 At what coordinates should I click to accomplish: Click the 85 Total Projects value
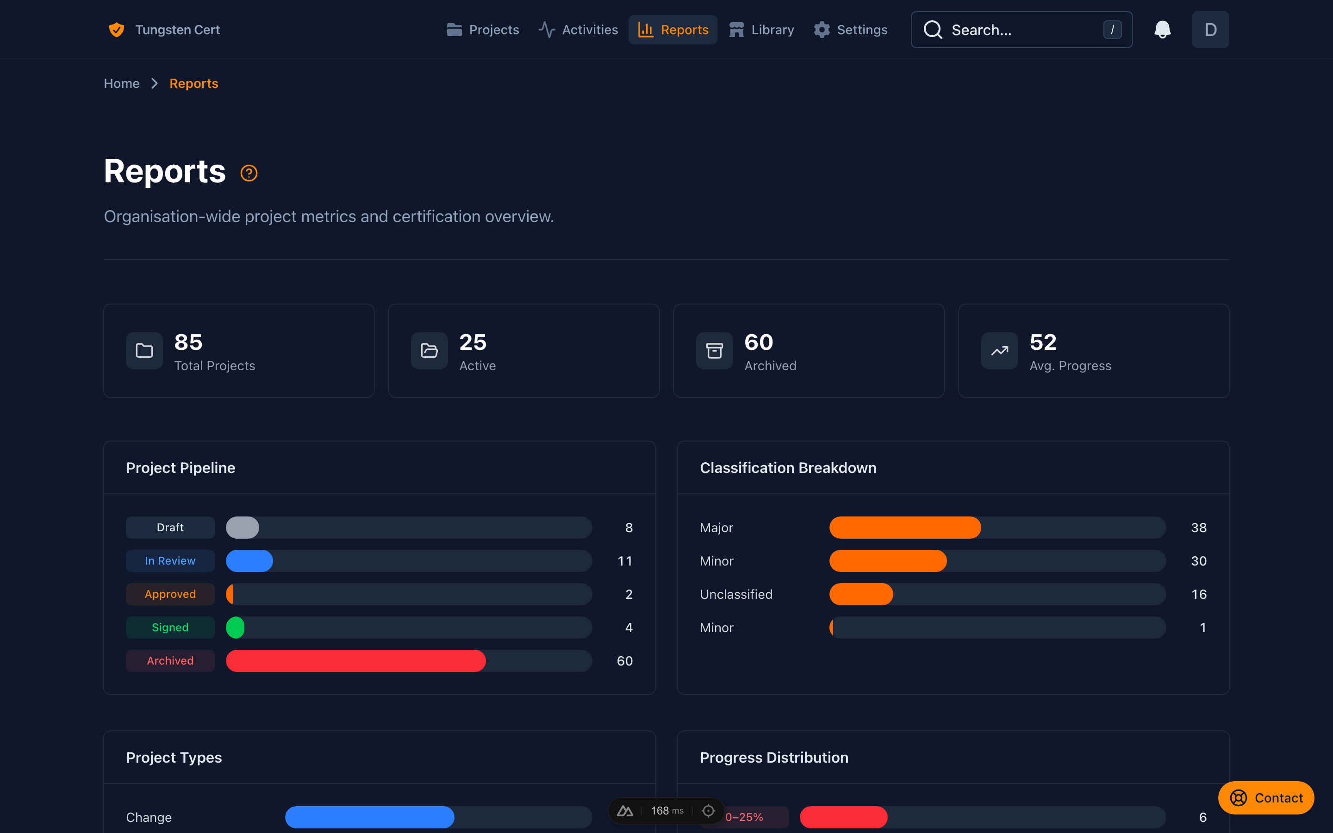[x=188, y=342]
